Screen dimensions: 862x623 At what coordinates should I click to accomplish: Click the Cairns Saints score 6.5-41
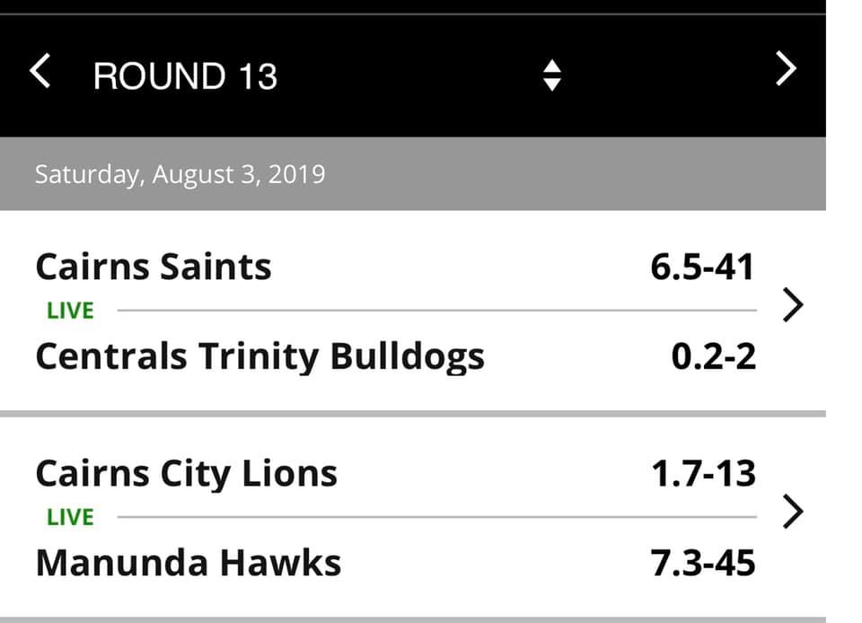coord(702,267)
